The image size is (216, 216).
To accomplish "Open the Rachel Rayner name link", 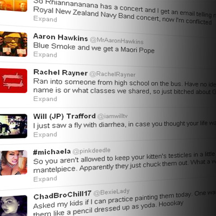I will pos(60,72).
